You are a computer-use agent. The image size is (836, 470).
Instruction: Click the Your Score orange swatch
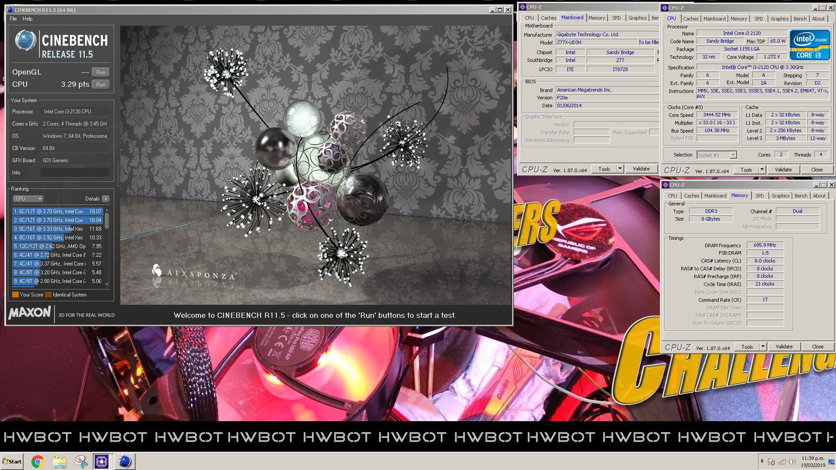click(15, 295)
